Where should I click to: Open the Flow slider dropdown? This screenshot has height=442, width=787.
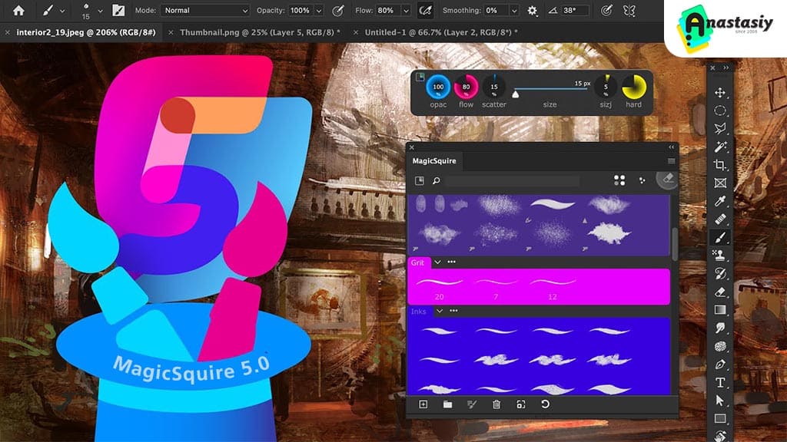click(x=406, y=11)
